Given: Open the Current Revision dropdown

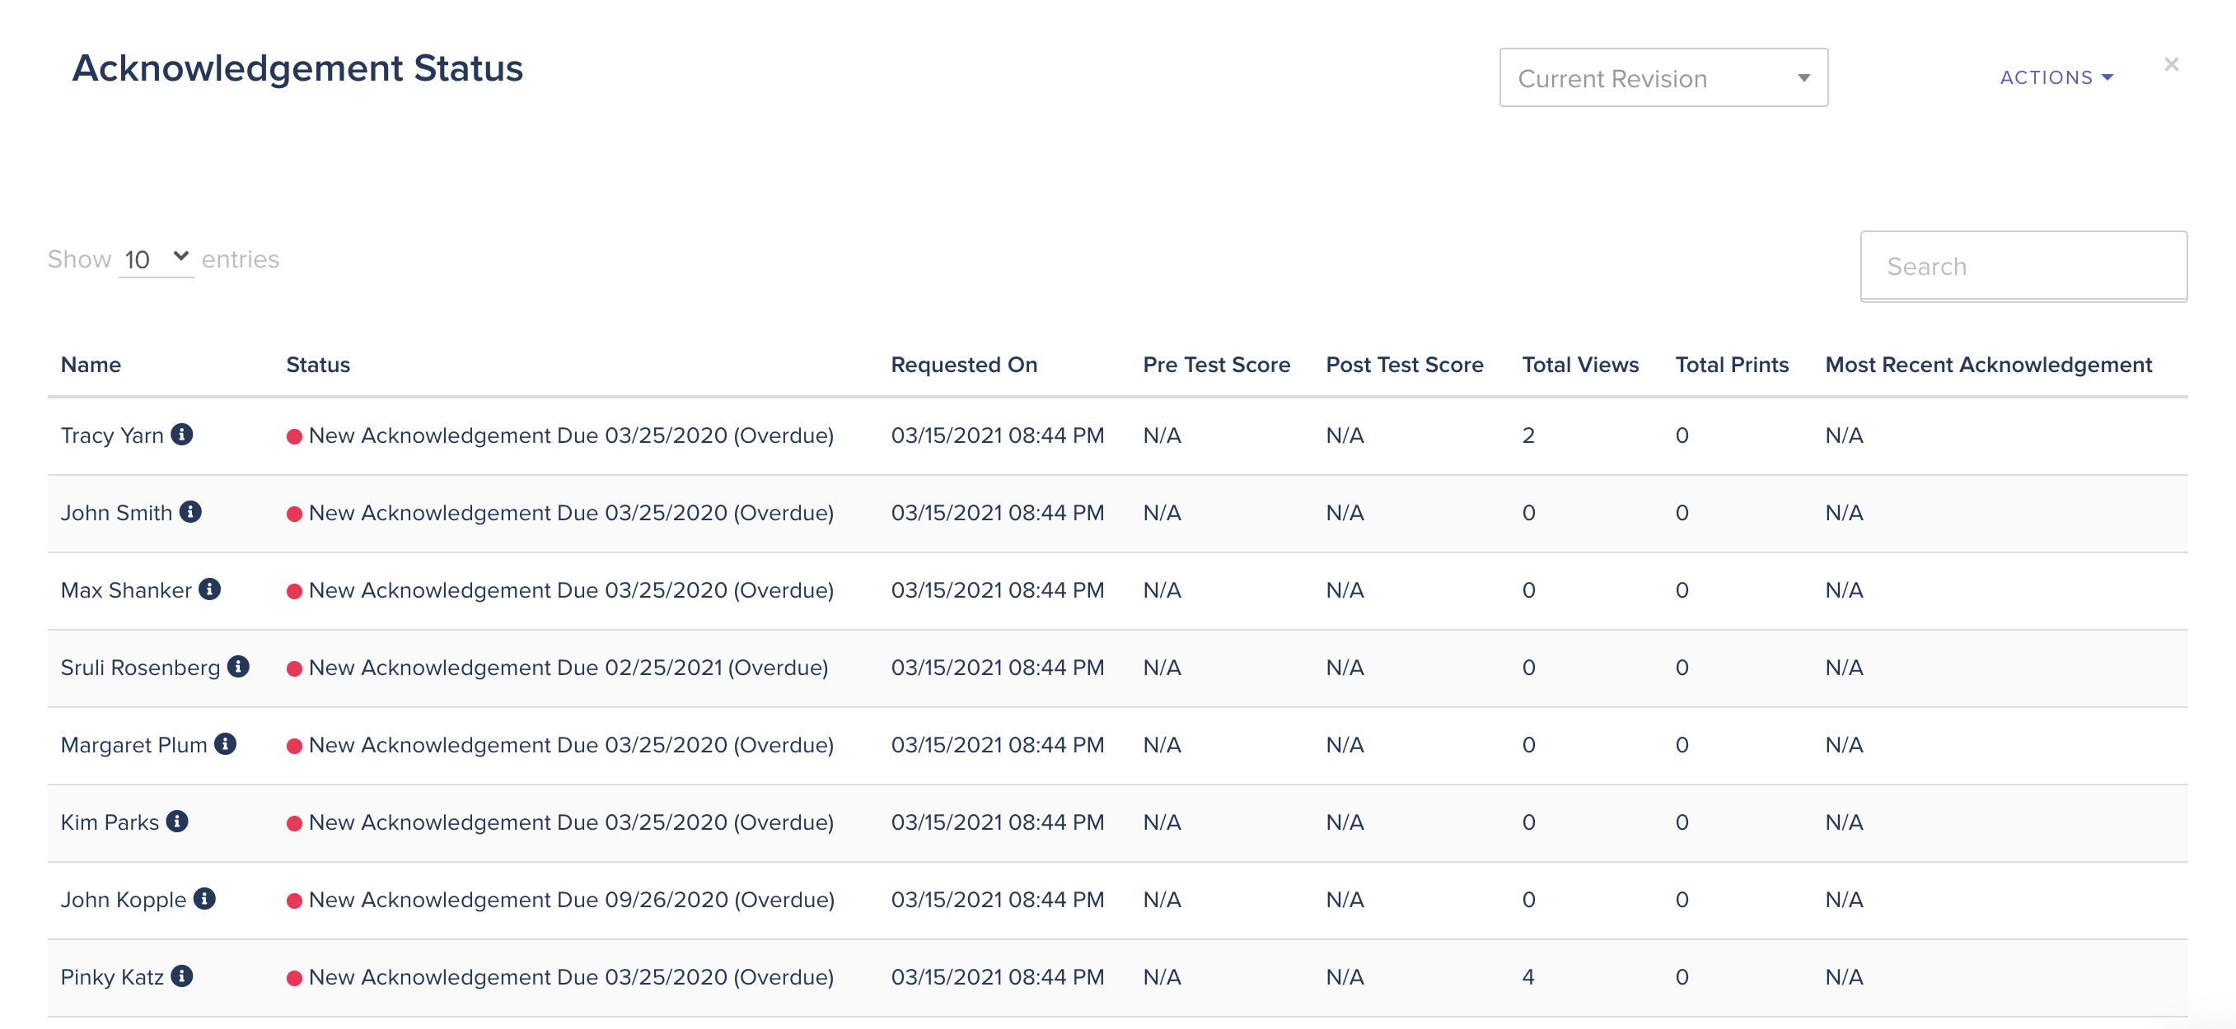Looking at the screenshot, I should click(x=1661, y=77).
